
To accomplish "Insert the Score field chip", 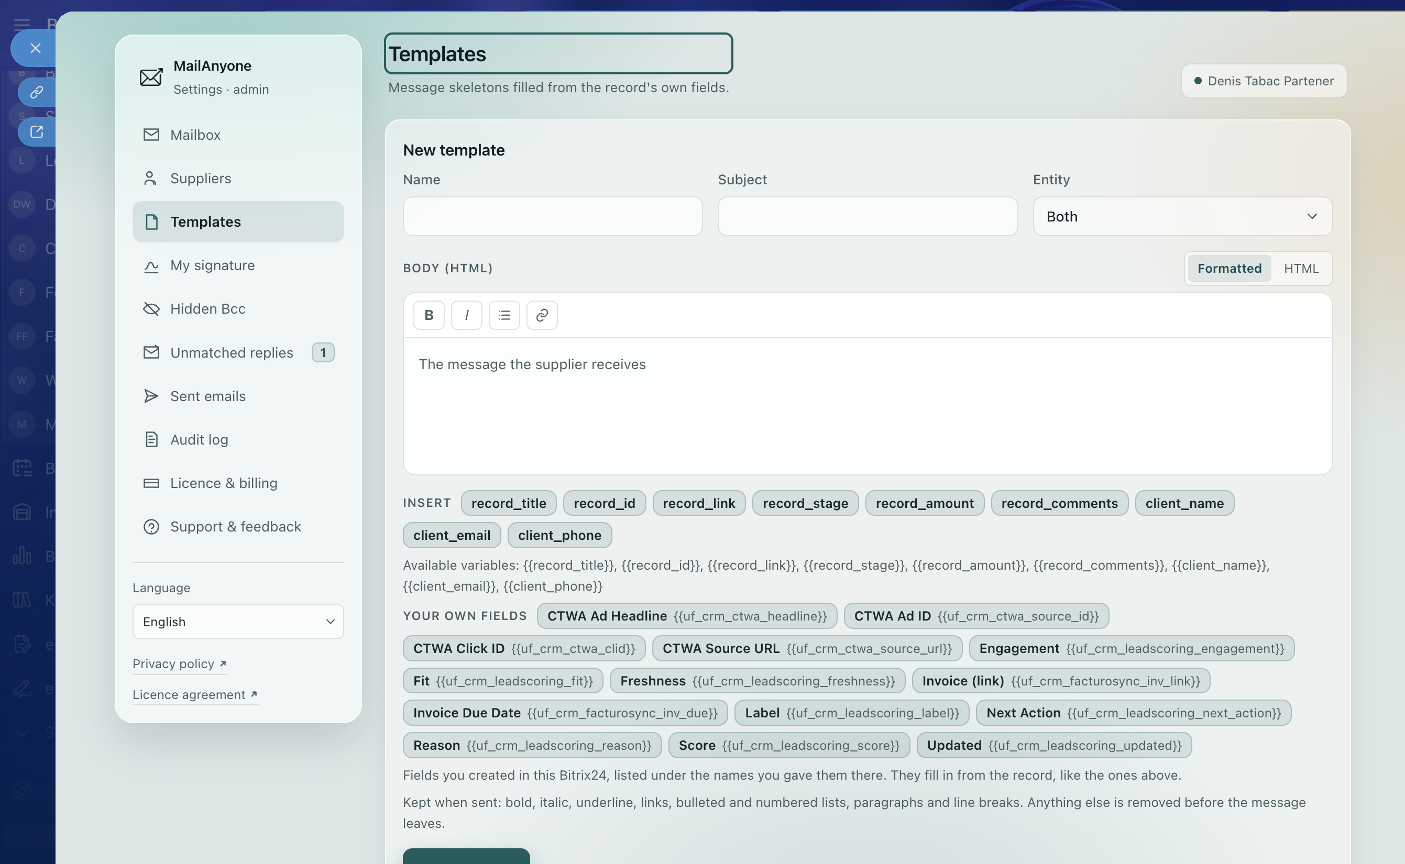I will coord(789,746).
